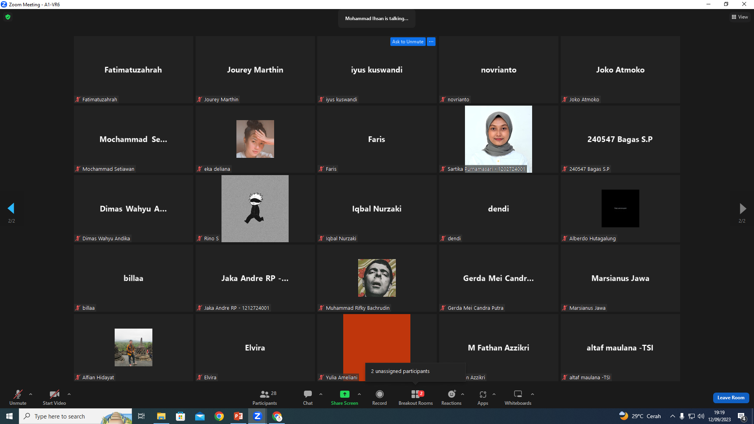Select the novrianto participant tile
Screen dimensions: 754x424
click(x=499, y=70)
